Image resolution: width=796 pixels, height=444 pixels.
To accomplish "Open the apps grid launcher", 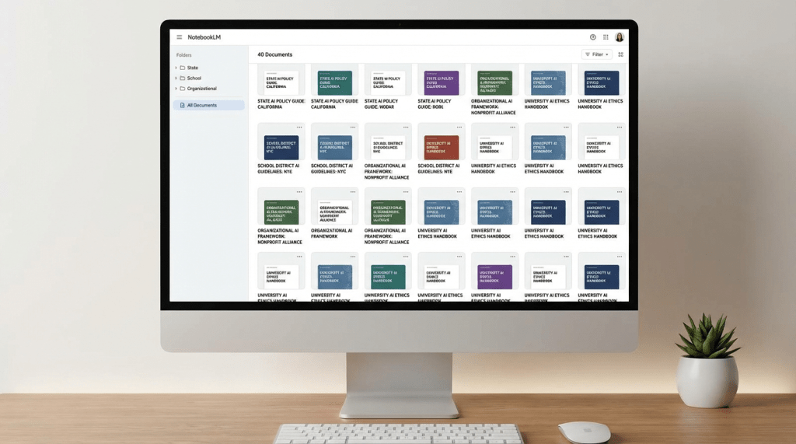I will click(x=606, y=37).
